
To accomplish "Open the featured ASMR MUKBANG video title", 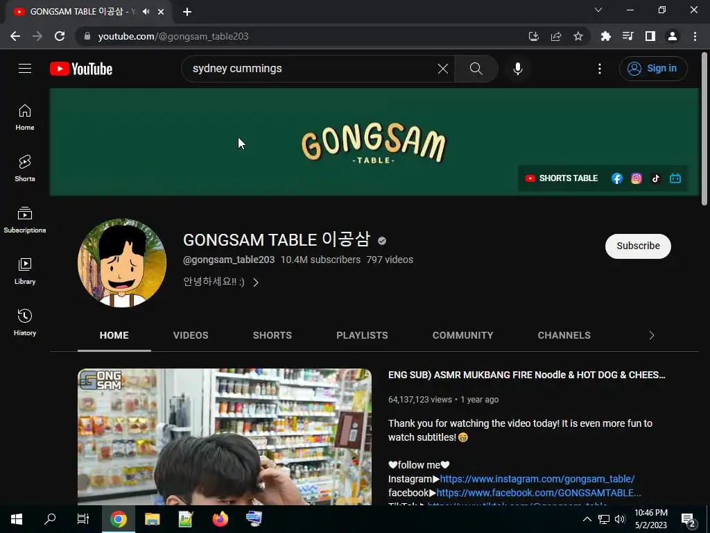I will 527,375.
